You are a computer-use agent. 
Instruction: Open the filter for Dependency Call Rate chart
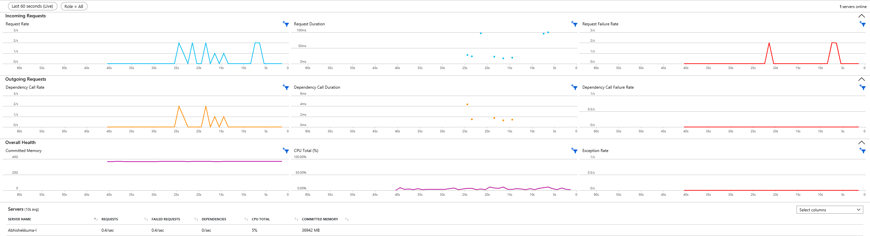coord(286,87)
